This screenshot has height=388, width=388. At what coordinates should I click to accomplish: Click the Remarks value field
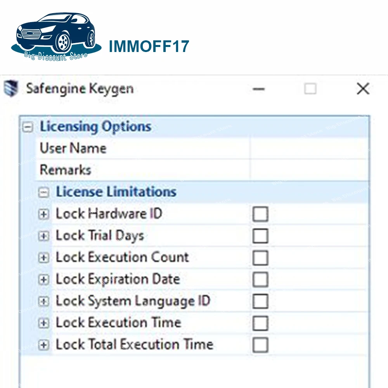click(309, 170)
